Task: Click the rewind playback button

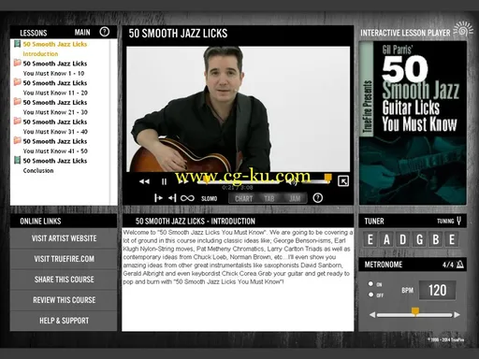Action: click(144, 181)
